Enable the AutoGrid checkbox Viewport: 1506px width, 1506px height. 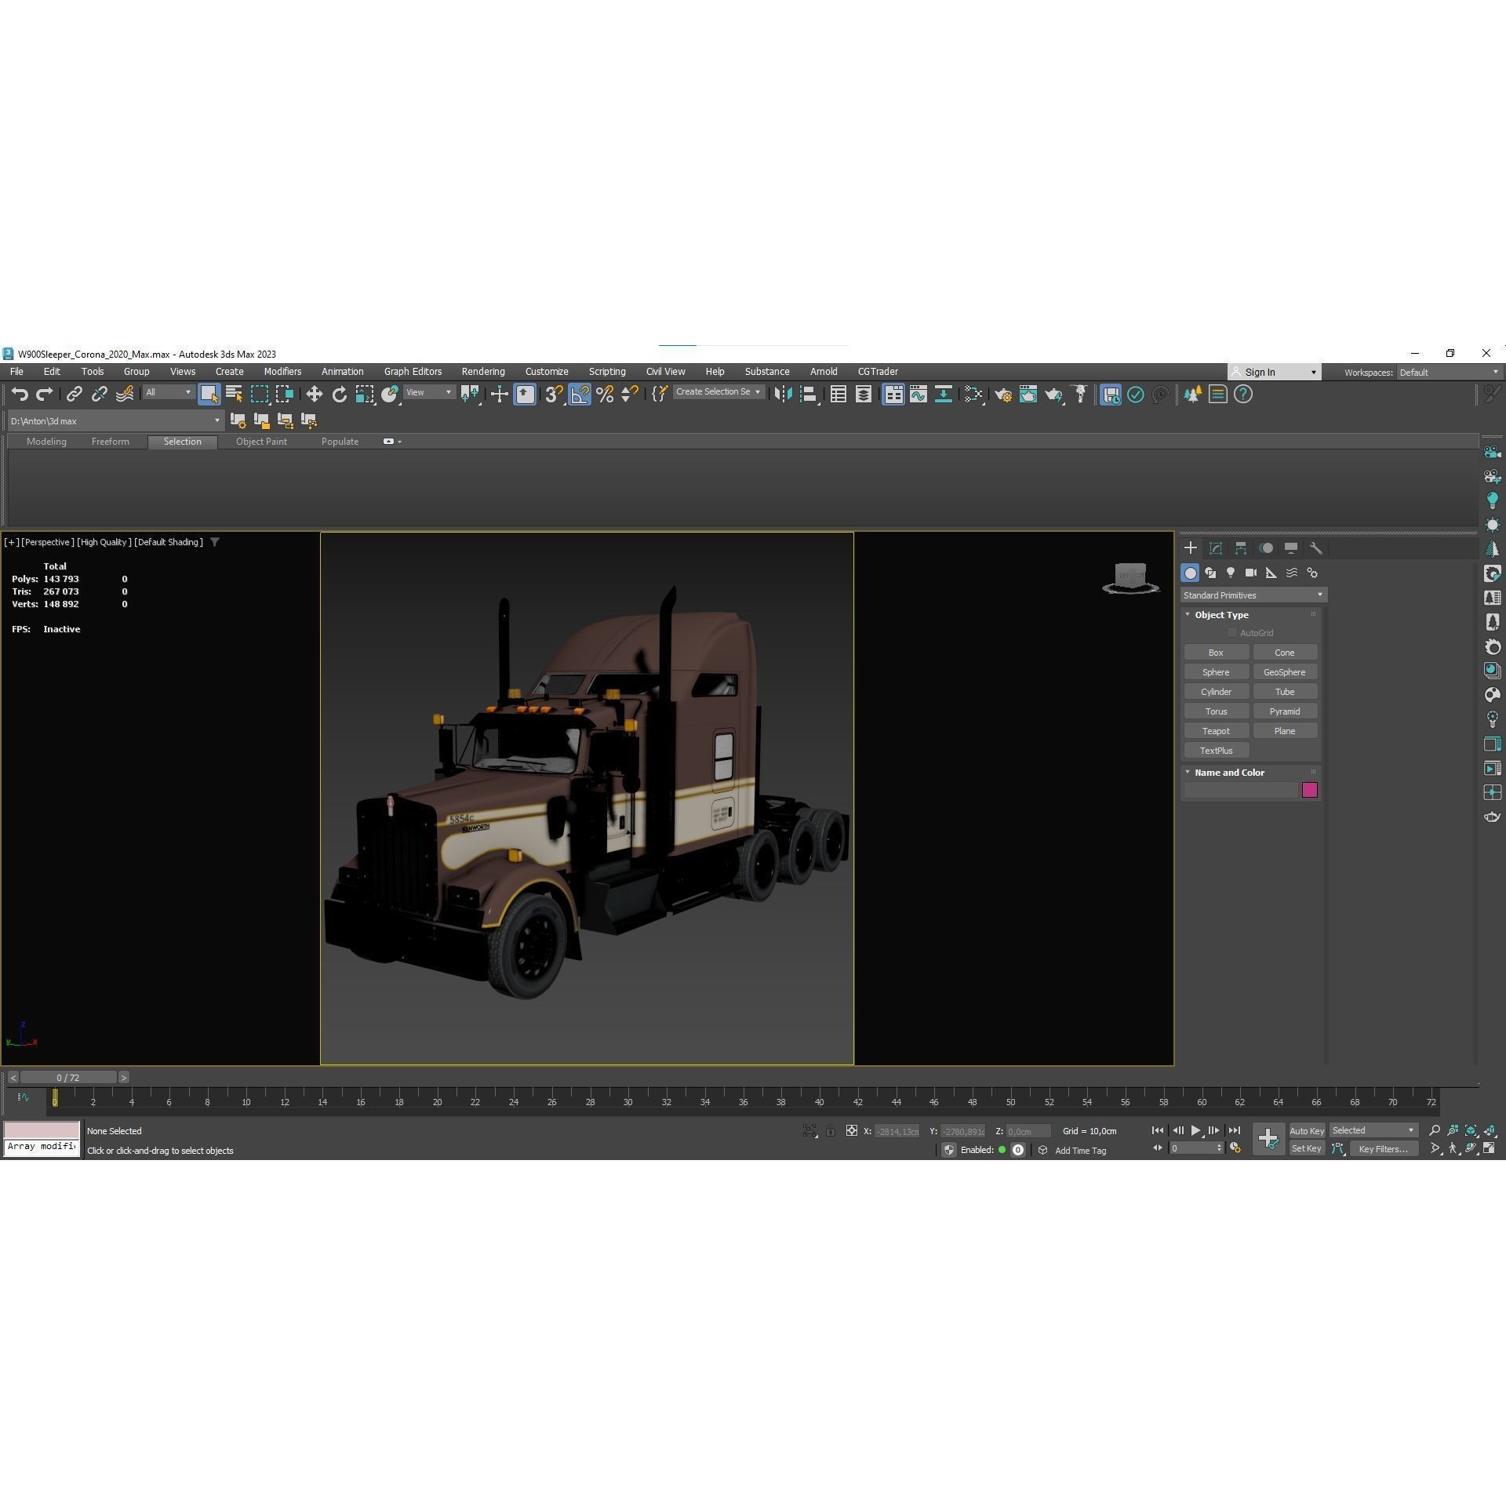click(1233, 632)
